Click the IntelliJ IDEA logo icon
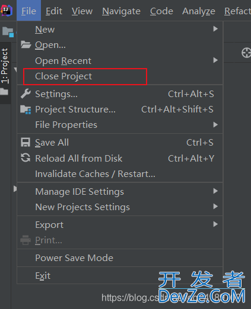Screen dimensions: 251x309 (7, 11)
